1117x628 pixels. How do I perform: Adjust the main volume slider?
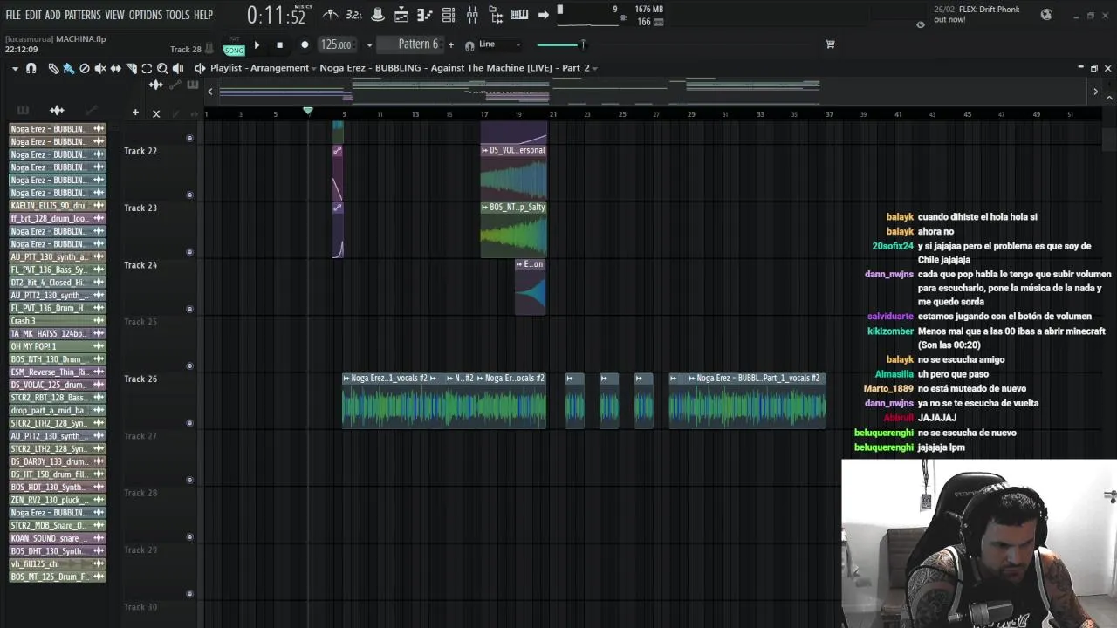pos(560,44)
